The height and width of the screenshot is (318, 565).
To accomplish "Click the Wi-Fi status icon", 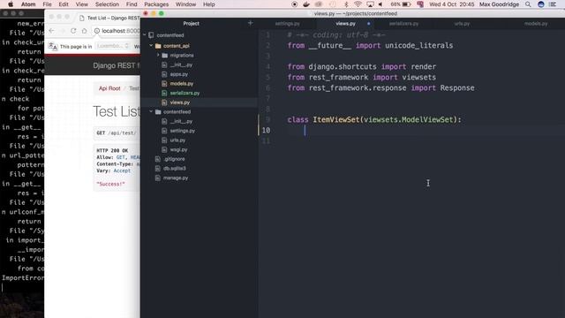I will (358, 4).
